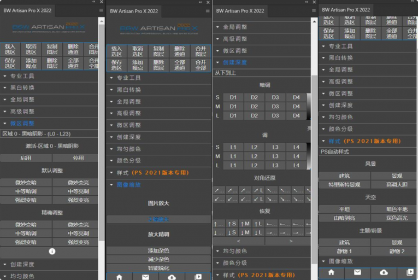Click the mail icon in the 图像缩放 panel

pos(145,277)
